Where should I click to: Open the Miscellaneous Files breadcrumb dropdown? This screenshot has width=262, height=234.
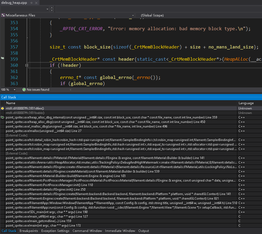click(133, 15)
